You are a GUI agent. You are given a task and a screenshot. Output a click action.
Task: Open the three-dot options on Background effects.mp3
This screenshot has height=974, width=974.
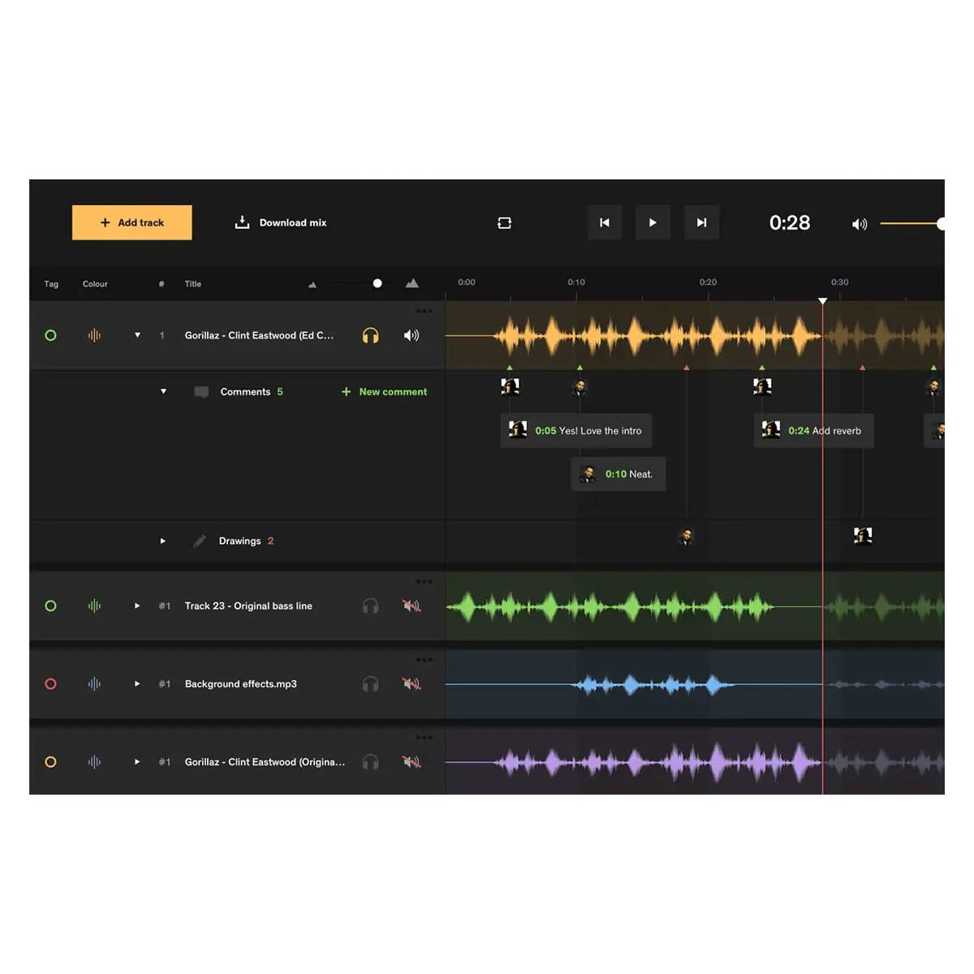[x=425, y=659]
